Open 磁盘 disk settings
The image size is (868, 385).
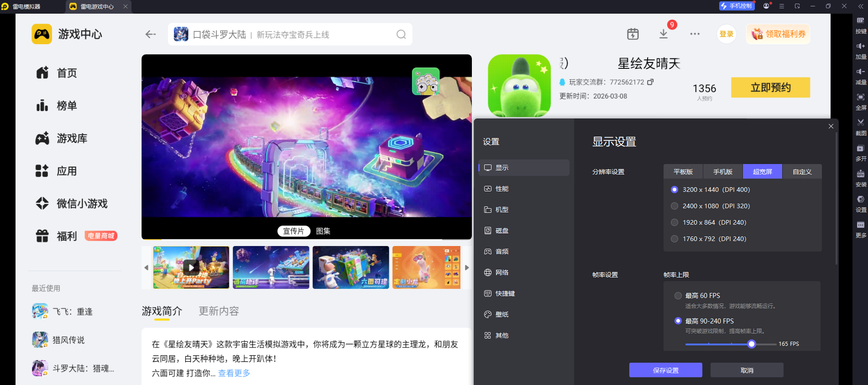pos(524,231)
